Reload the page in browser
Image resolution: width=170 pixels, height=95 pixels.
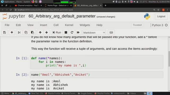click(x=11, y=10)
